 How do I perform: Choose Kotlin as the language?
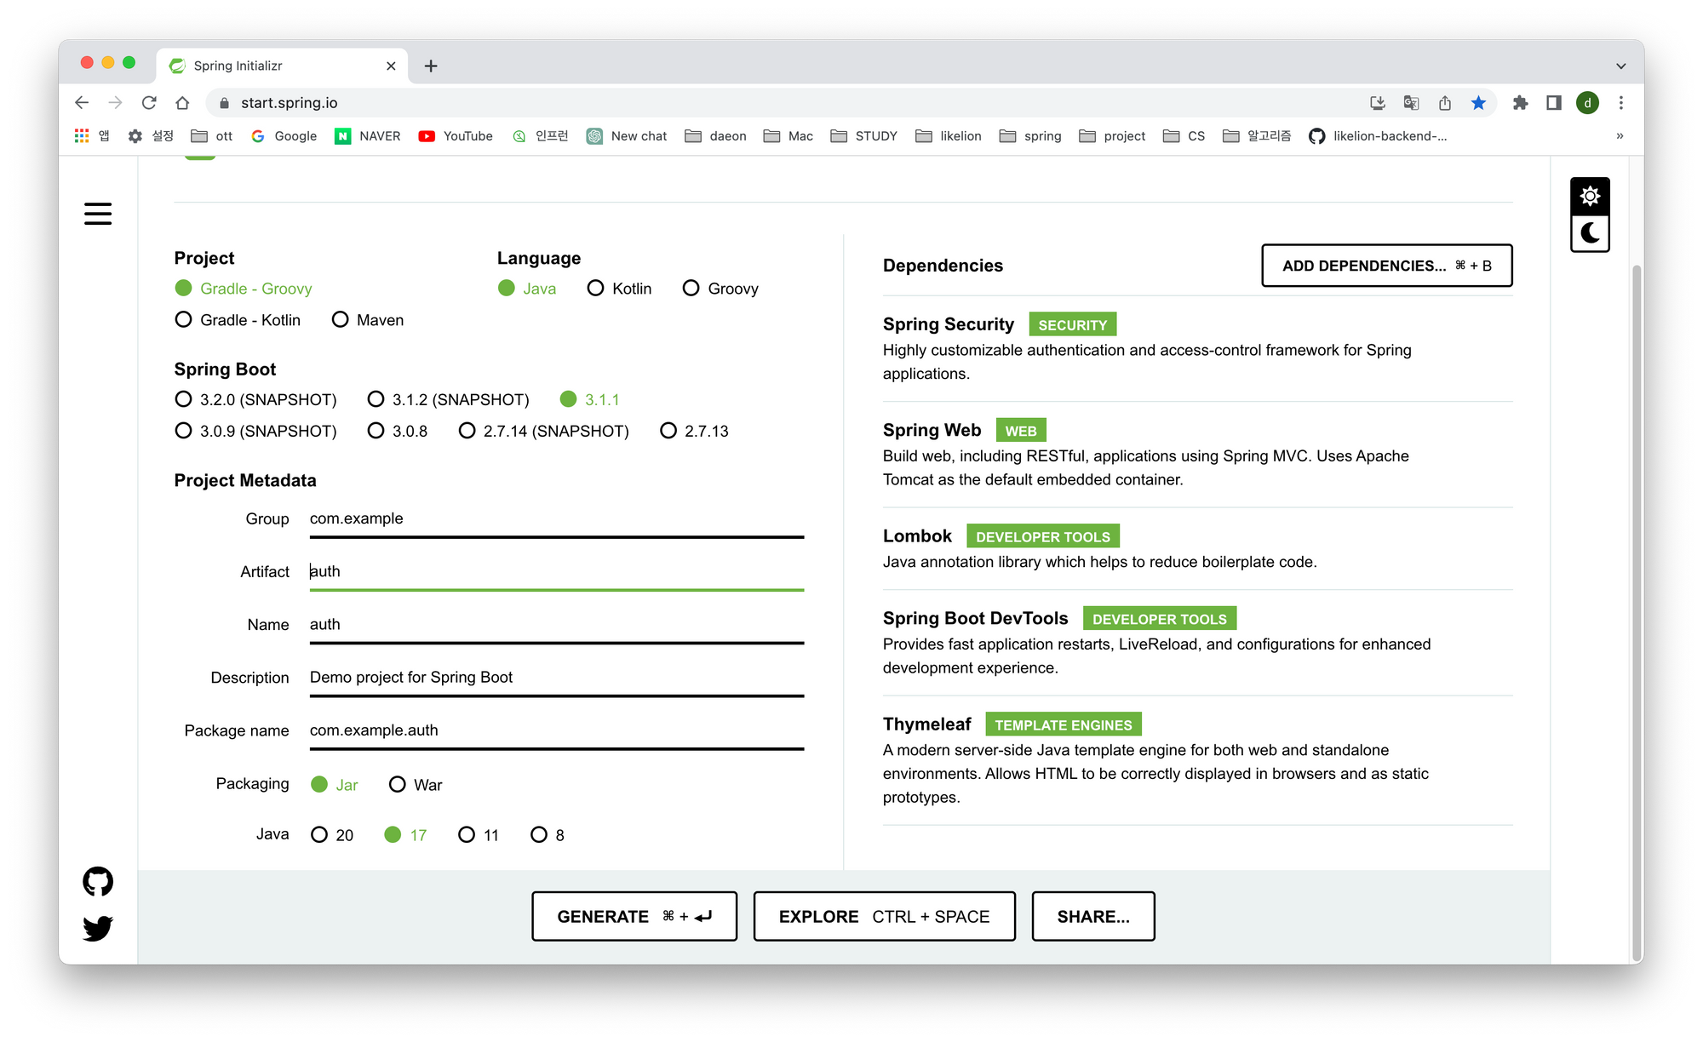(x=619, y=289)
